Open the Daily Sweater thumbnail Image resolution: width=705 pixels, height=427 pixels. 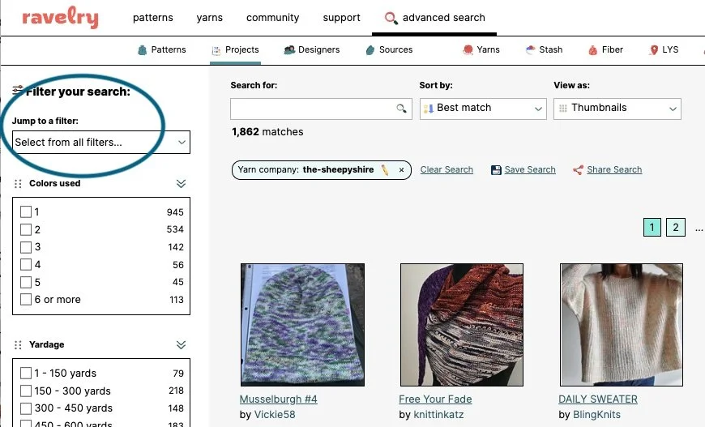(x=622, y=325)
